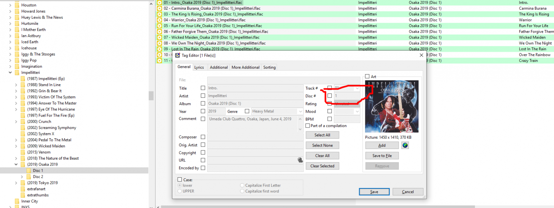Click play icon for 05 Run For Your Life

pyautogui.click(x=159, y=26)
